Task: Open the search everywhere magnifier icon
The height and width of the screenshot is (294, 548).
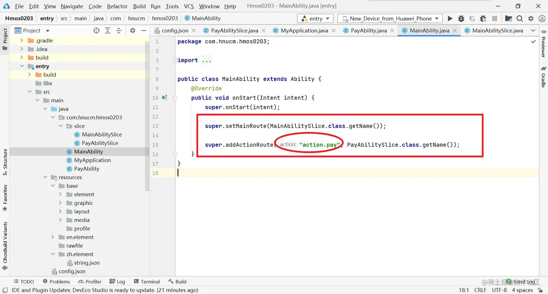Action: click(520, 18)
